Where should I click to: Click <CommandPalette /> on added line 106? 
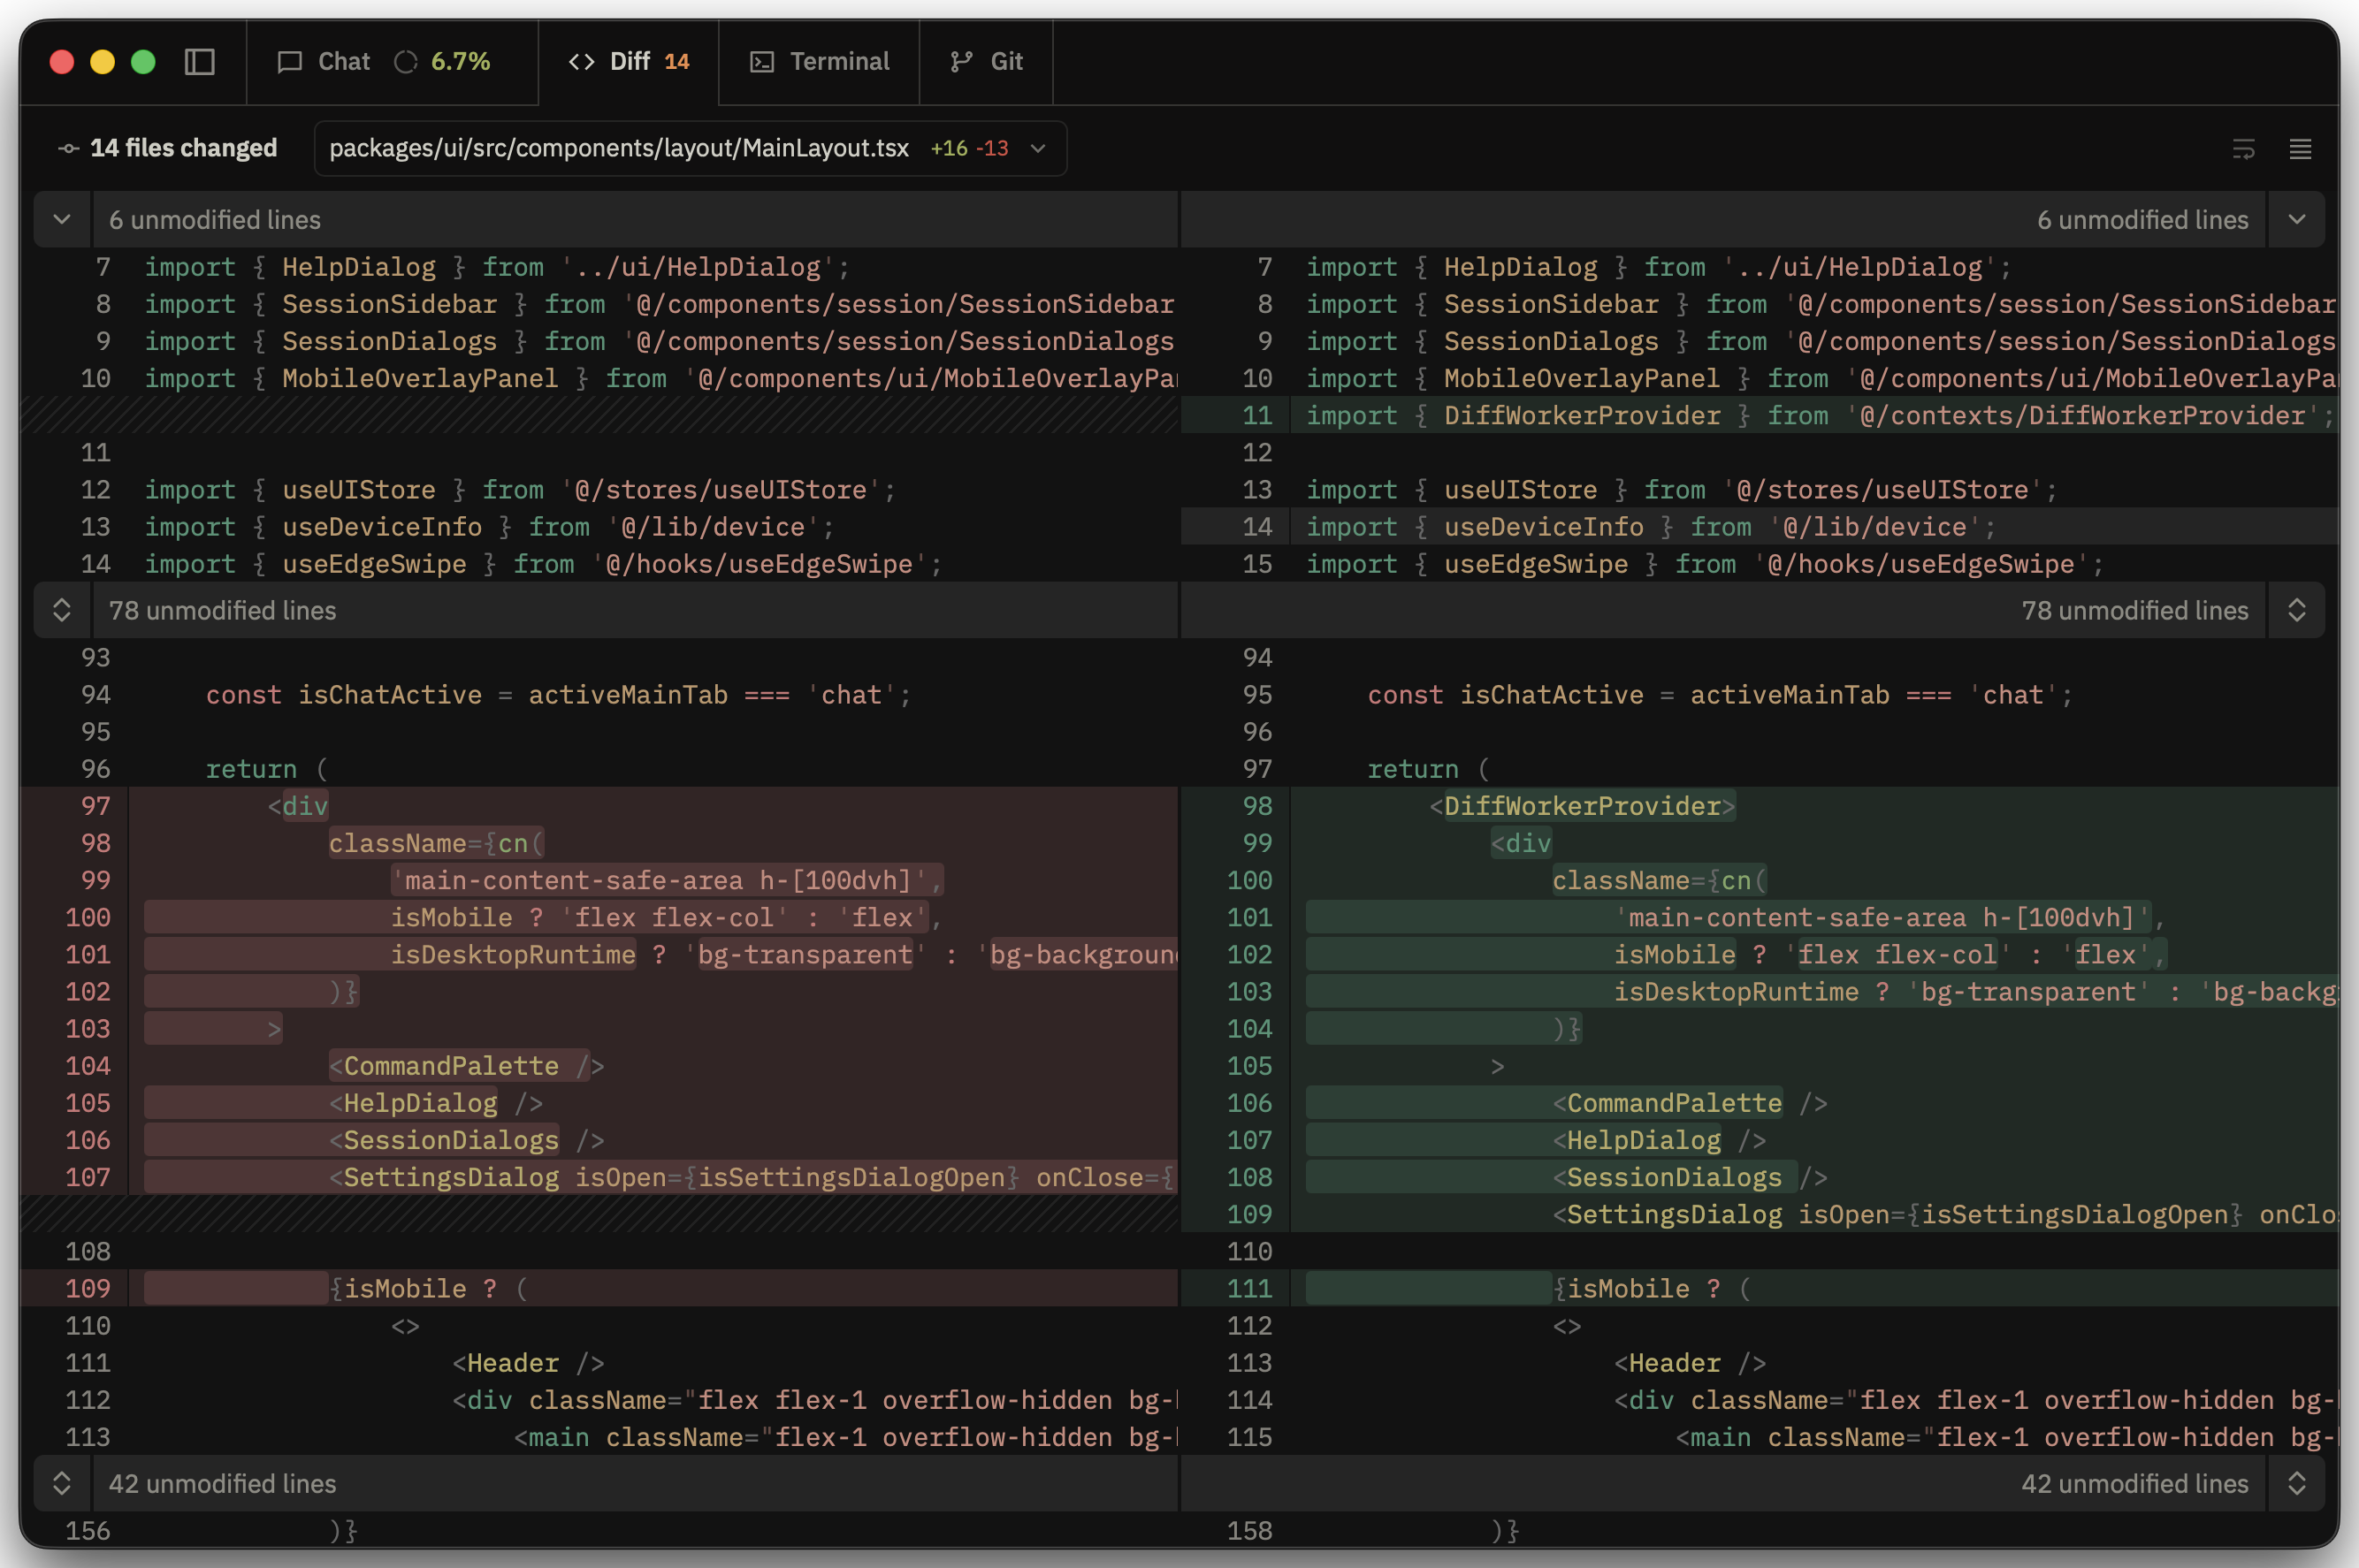click(x=1690, y=1103)
